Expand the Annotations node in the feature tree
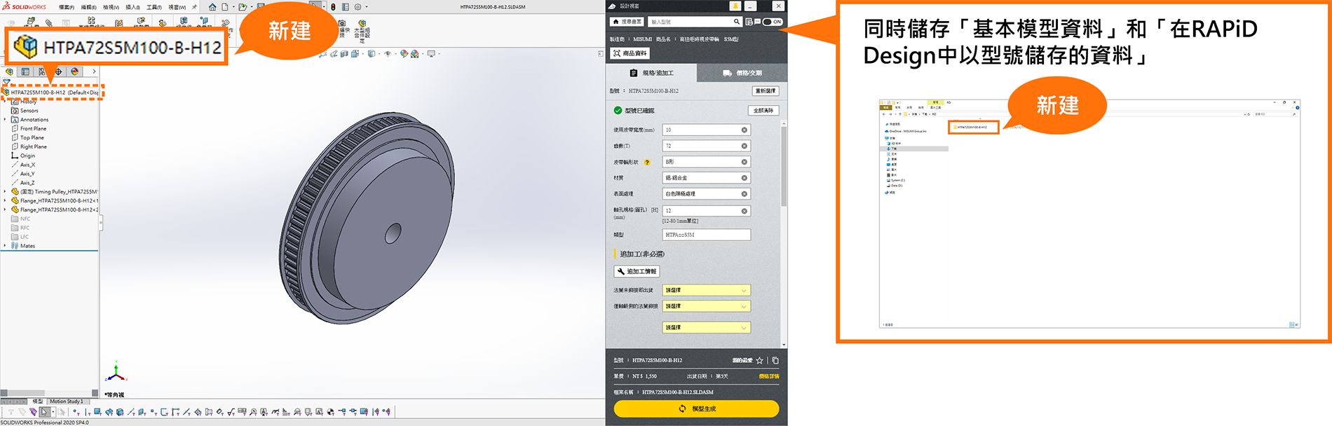The height and width of the screenshot is (426, 1332). point(5,120)
